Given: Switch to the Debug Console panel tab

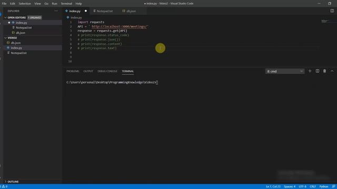Looking at the screenshot, I should 107,71.
